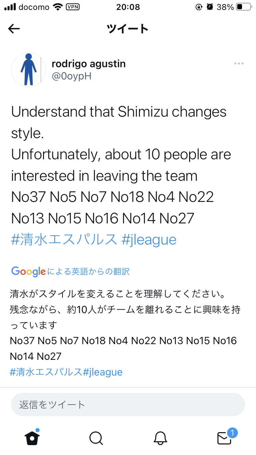Tap the unread messages badge count
This screenshot has height=455, width=256.
click(x=232, y=433)
